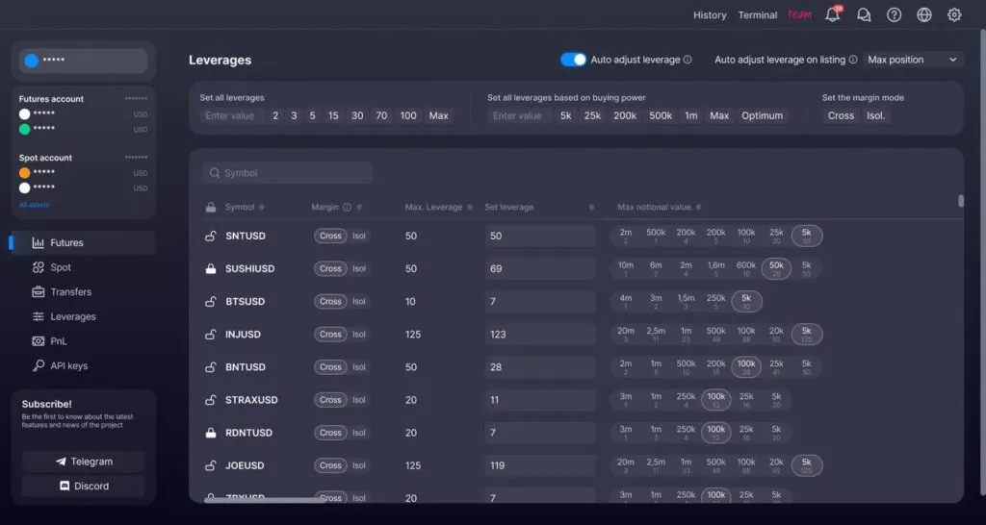Set buying power leverage to 200k
This screenshot has height=525, width=986.
(x=625, y=115)
